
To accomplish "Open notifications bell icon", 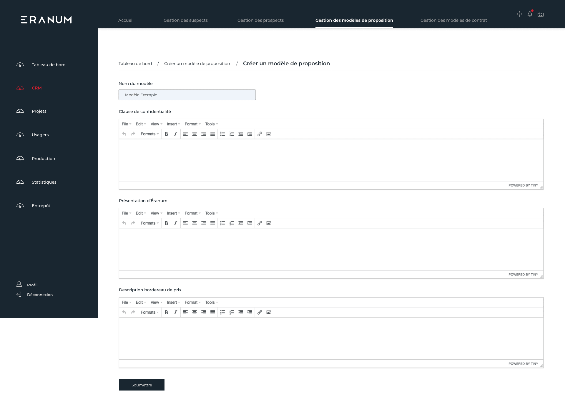I will click(x=530, y=14).
